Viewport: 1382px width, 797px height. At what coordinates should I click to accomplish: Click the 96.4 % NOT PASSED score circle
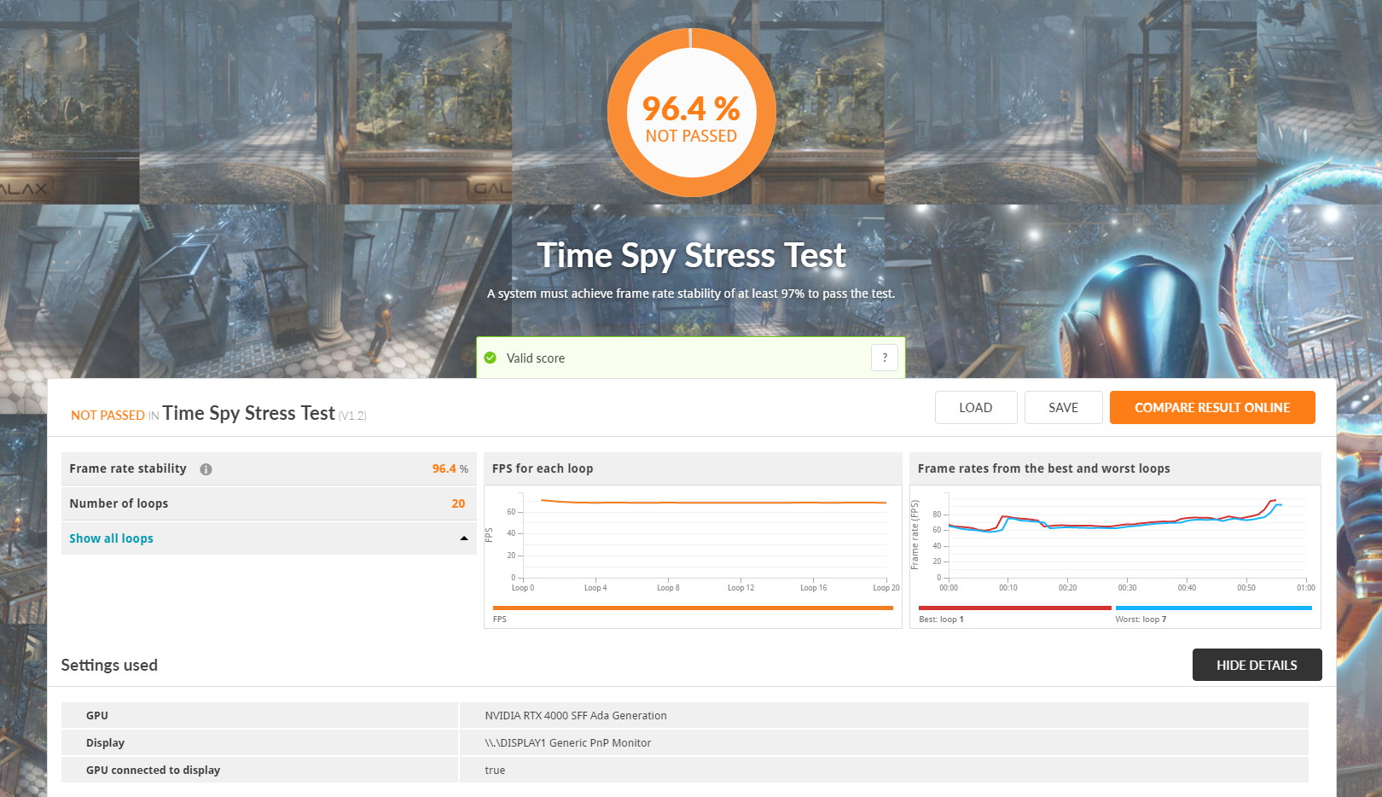click(x=691, y=113)
